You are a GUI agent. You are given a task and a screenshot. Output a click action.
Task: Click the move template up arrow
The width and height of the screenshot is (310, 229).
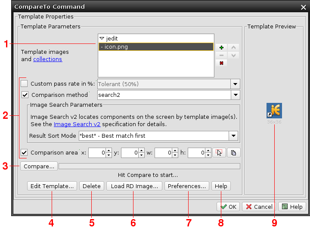point(233,47)
